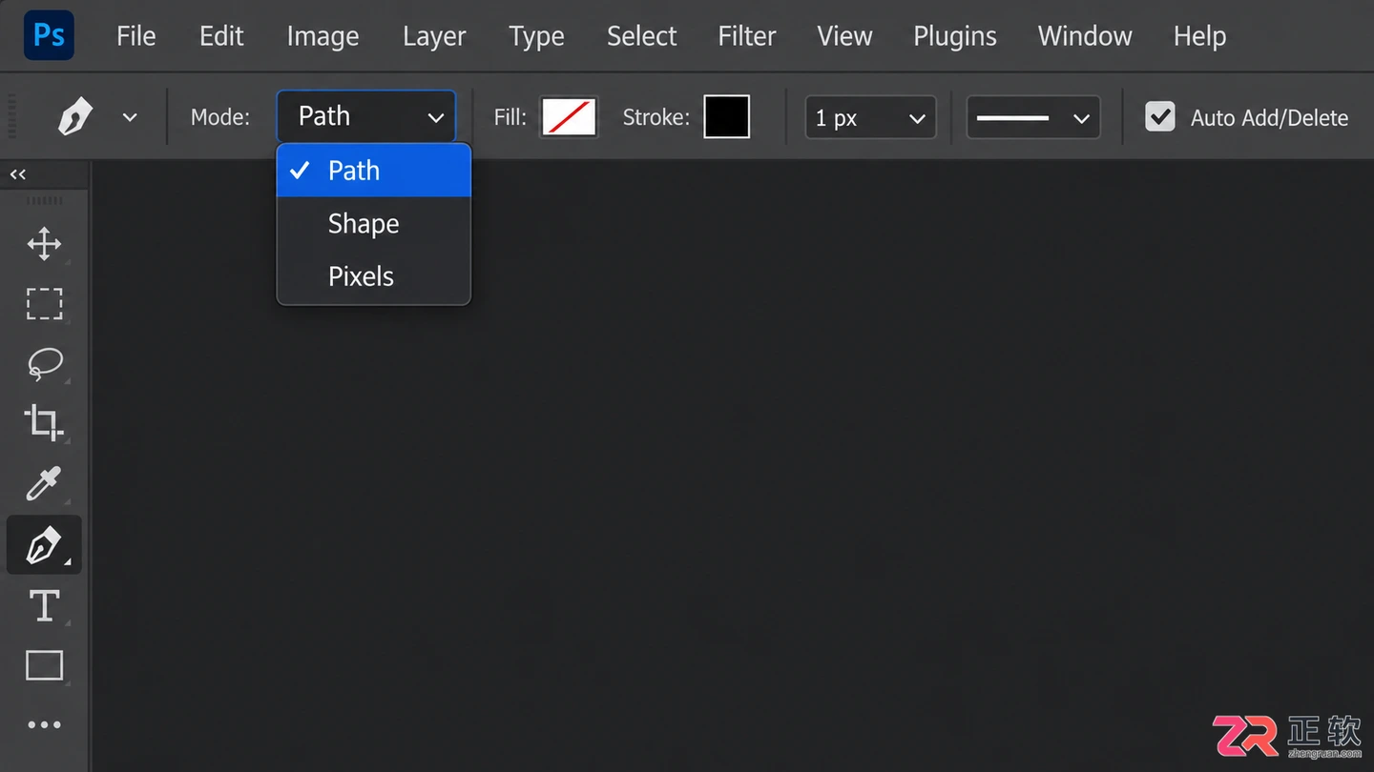Select the Rectangle shape tool

pos(44,665)
